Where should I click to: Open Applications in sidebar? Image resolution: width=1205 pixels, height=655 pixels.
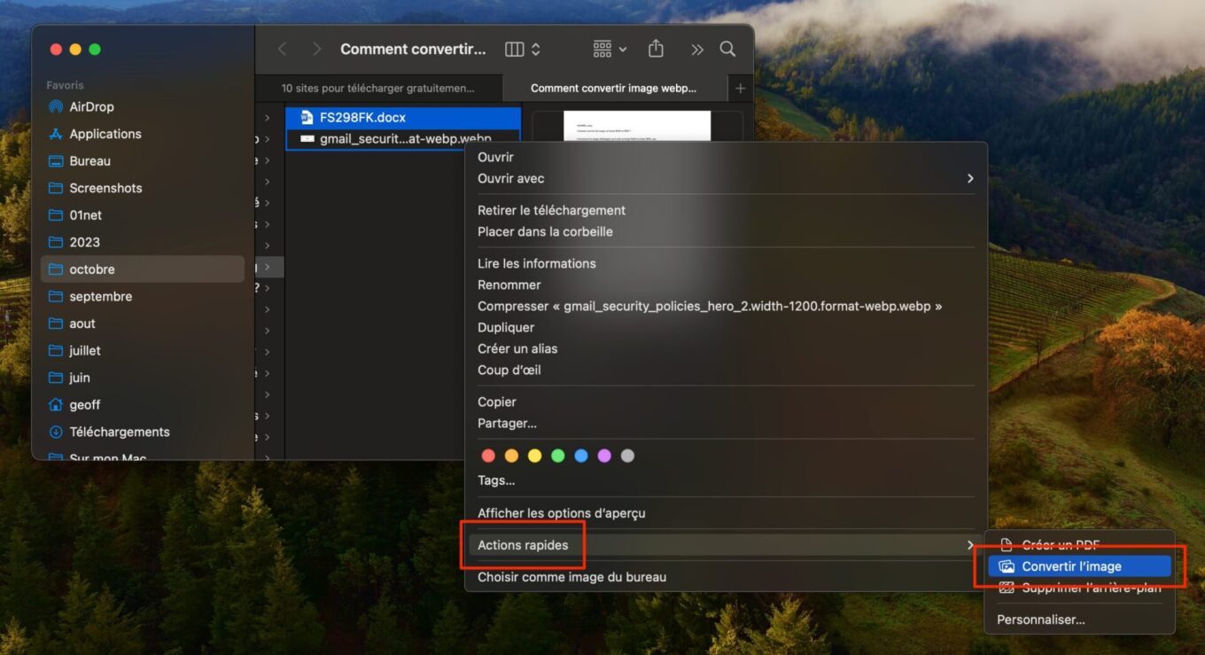tap(105, 134)
